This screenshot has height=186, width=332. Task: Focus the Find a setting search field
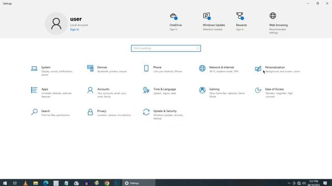(x=166, y=48)
